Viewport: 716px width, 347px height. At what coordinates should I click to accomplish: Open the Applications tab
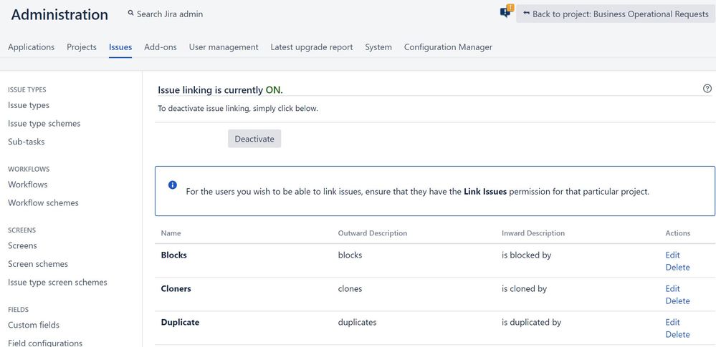31,47
